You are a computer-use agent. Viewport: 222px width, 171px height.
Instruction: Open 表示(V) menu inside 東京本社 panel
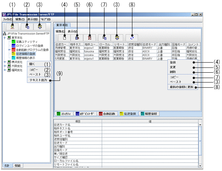pyautogui.click(x=72, y=31)
